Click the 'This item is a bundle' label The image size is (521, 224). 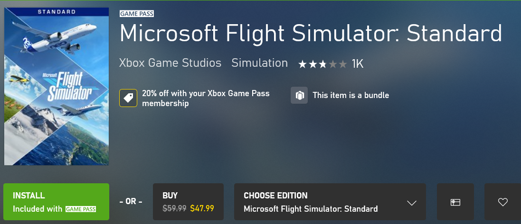click(350, 96)
